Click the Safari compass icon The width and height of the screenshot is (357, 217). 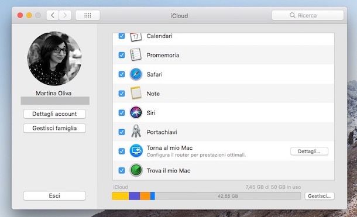136,74
